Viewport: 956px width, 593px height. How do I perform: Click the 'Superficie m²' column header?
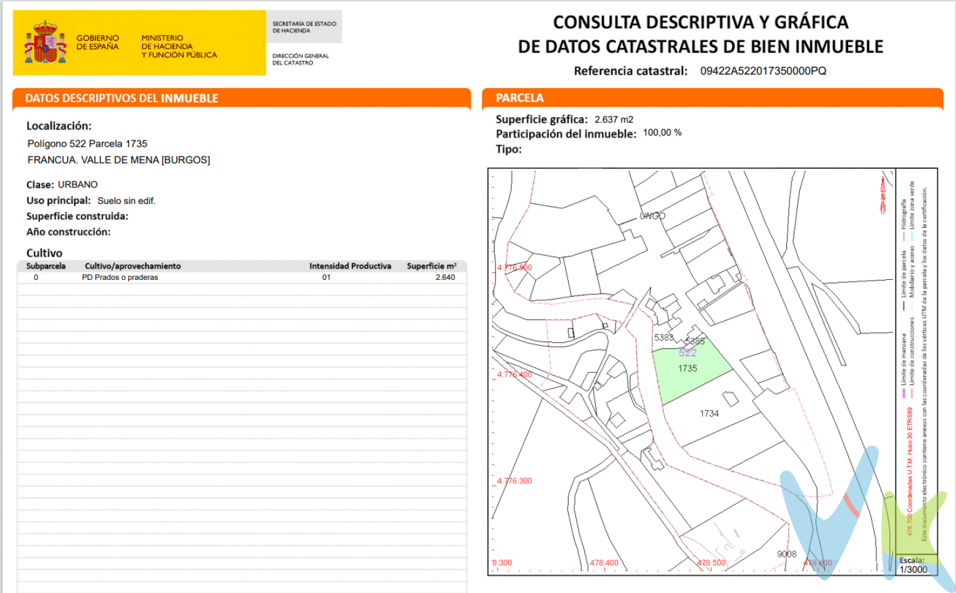point(432,266)
